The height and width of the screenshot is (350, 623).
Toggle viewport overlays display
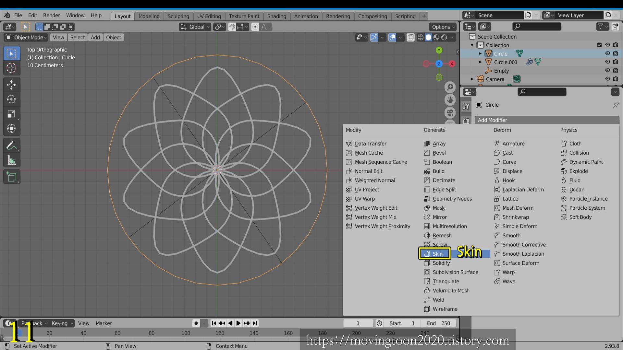coord(392,37)
